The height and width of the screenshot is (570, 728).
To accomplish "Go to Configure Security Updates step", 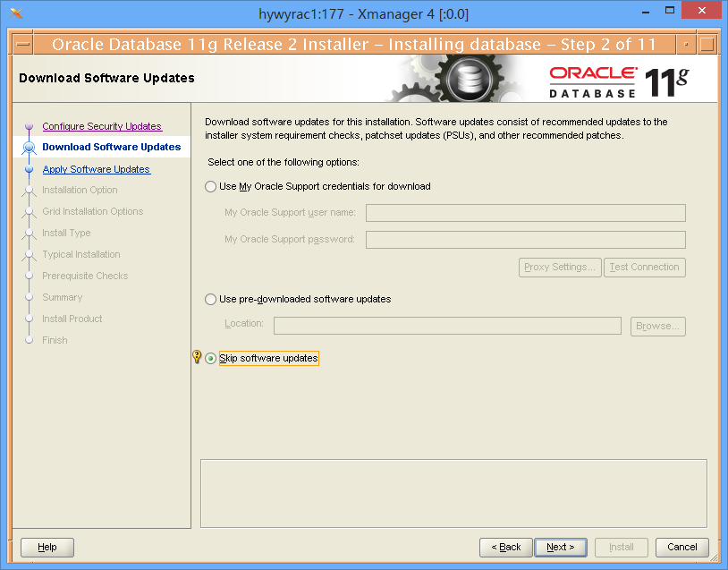I will tap(102, 126).
